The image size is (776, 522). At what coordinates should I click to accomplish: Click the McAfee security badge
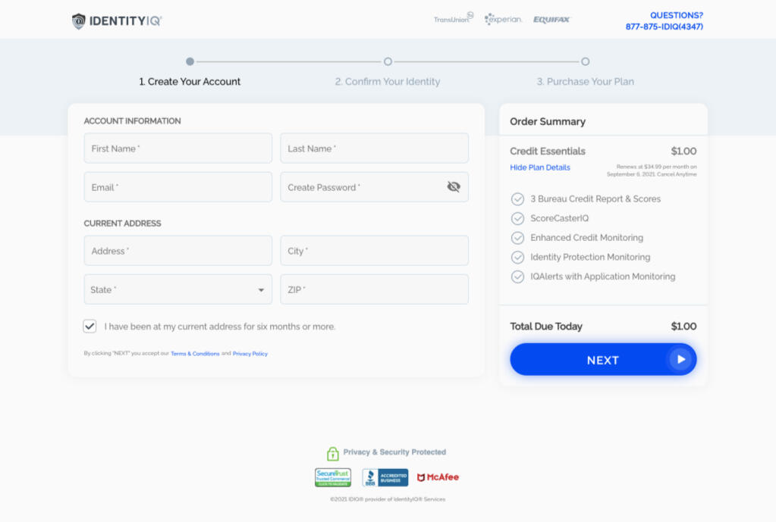[x=438, y=477]
